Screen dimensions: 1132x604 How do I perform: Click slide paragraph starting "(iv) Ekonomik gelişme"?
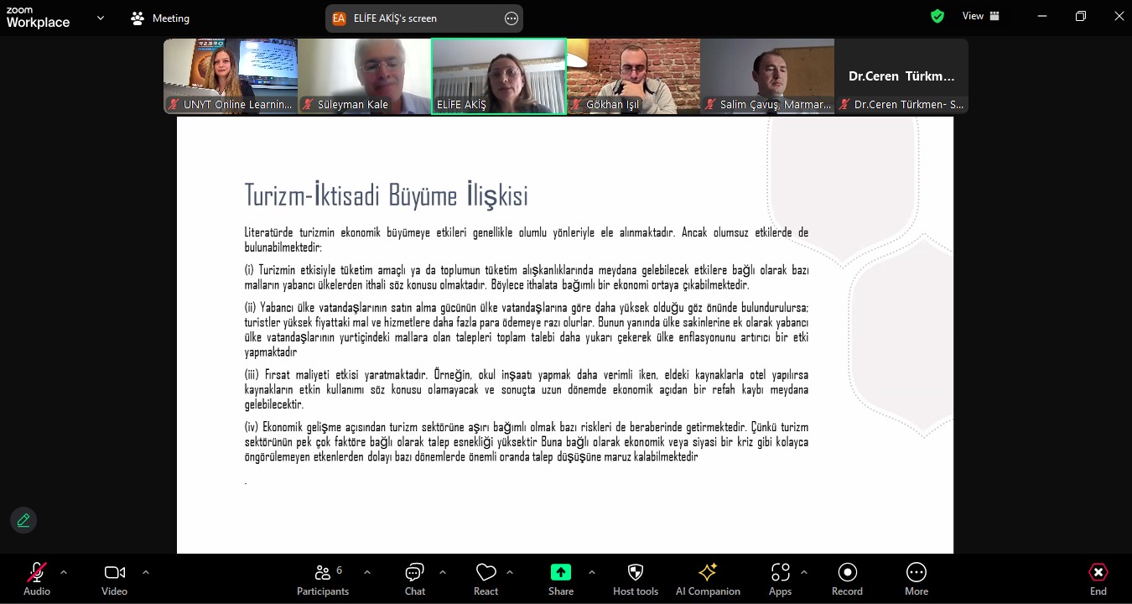[x=527, y=442]
